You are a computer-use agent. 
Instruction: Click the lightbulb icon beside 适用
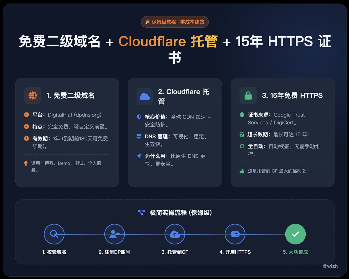click(26, 164)
